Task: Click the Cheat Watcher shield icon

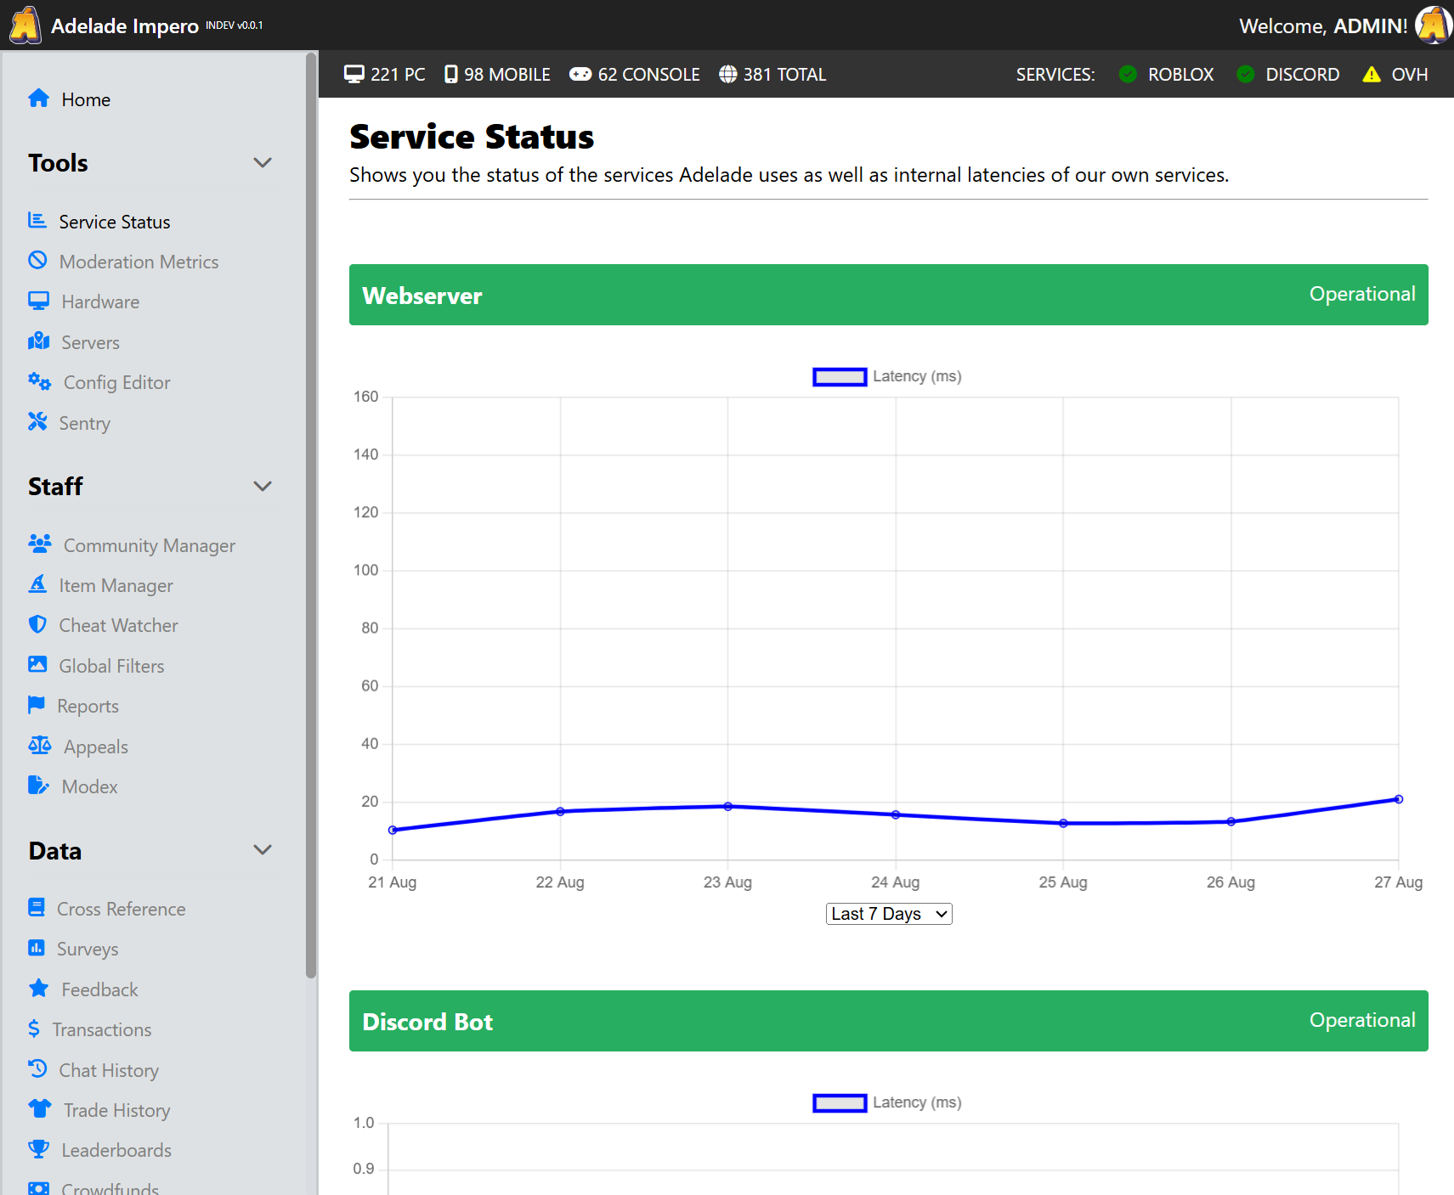Action: (38, 624)
